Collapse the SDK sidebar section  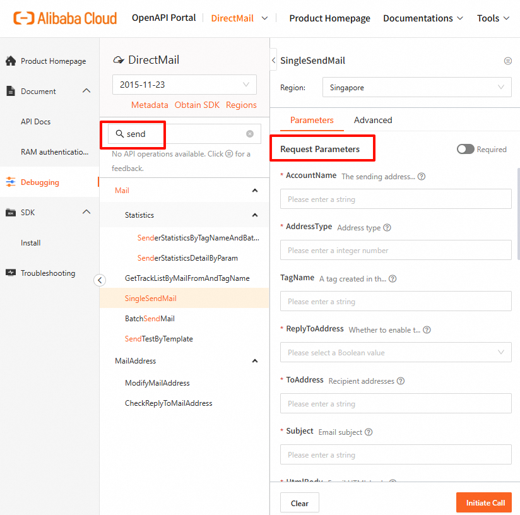click(86, 212)
